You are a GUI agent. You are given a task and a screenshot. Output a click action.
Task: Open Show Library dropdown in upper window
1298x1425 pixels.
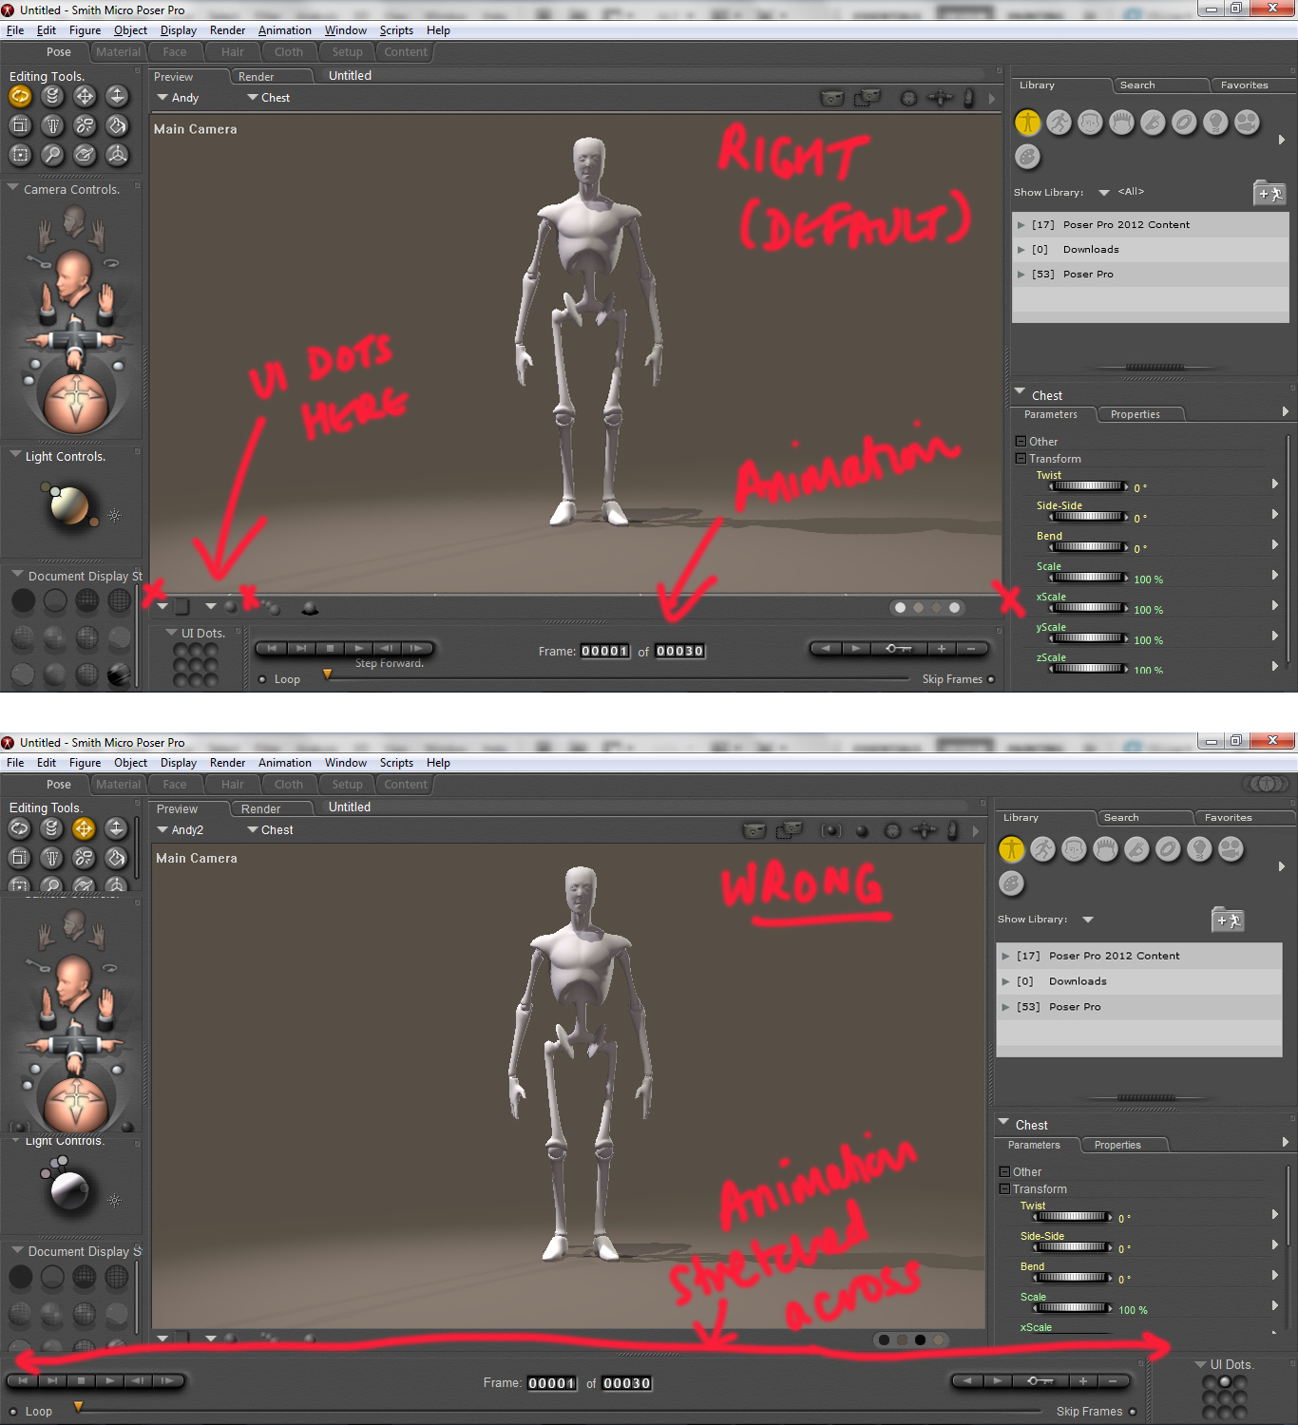coord(1104,192)
